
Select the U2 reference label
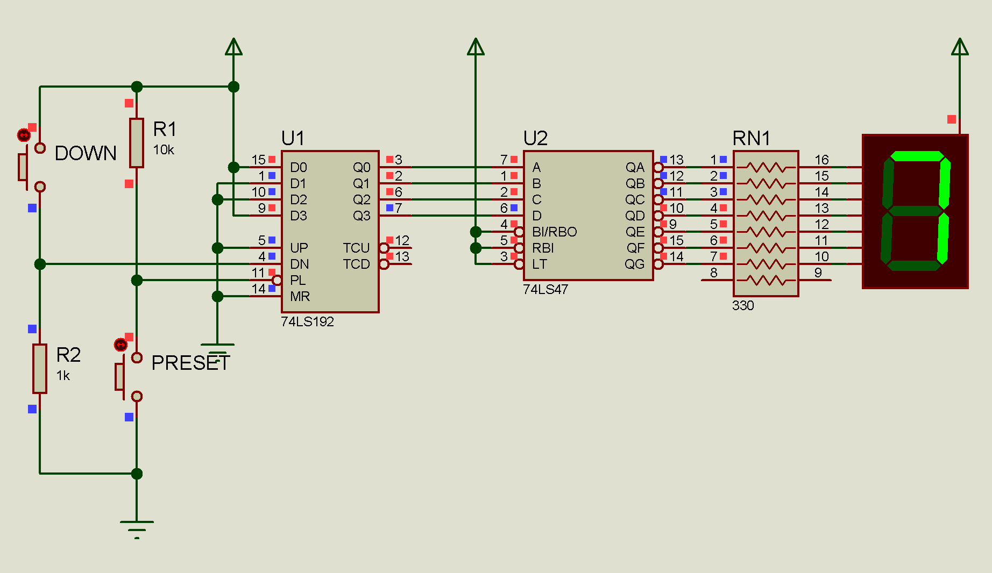click(535, 138)
